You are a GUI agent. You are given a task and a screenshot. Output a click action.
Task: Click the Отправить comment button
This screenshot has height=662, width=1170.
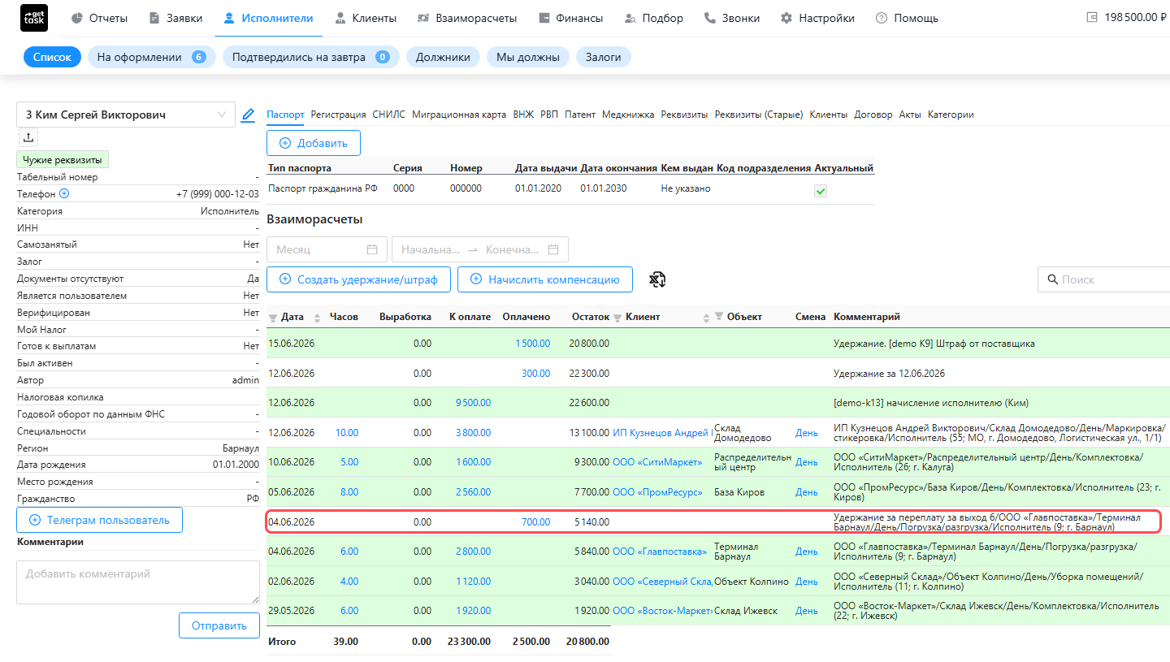pos(219,626)
